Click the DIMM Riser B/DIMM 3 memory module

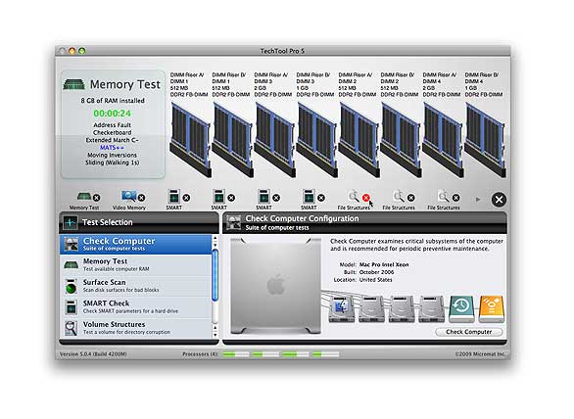[x=316, y=140]
